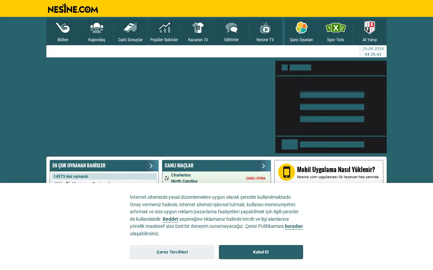Click the yellow mobile phone icon
Screen dimensions: 433x270
click(287, 172)
